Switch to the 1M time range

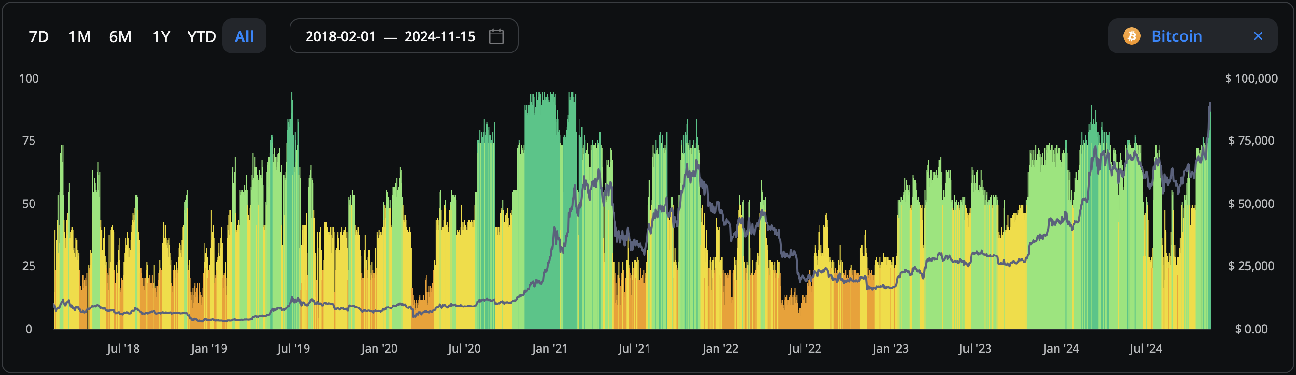[80, 37]
